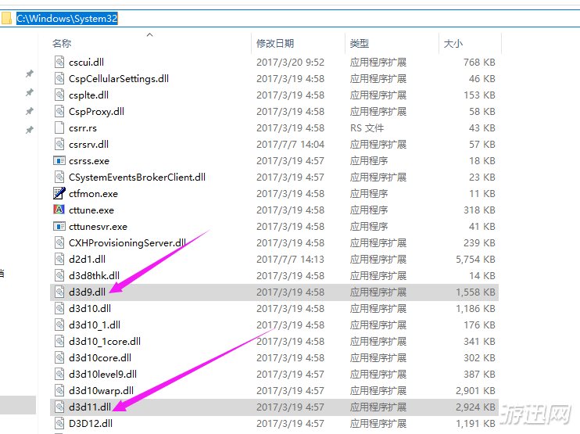Select the file name d3d9.dll

pos(87,292)
